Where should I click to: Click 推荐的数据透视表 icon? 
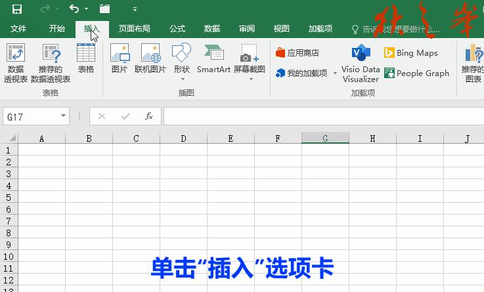click(51, 63)
